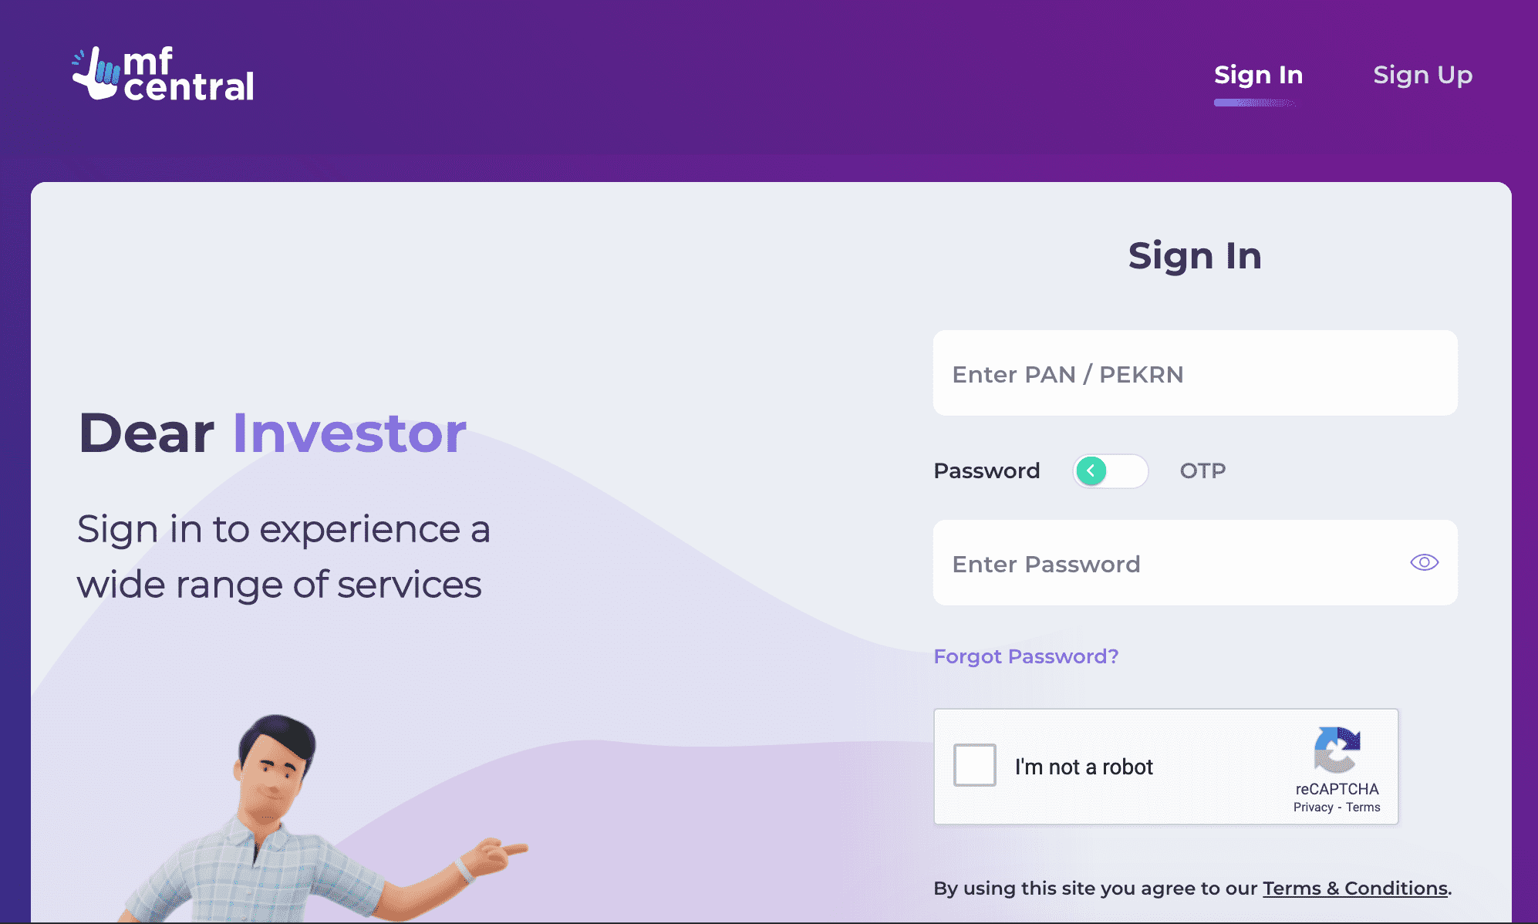The height and width of the screenshot is (924, 1538).
Task: Open reCAPTCHA Terms link
Action: pos(1363,808)
